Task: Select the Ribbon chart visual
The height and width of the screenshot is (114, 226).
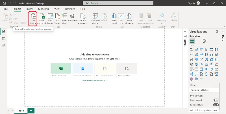Action: pyautogui.click(x=216, y=54)
